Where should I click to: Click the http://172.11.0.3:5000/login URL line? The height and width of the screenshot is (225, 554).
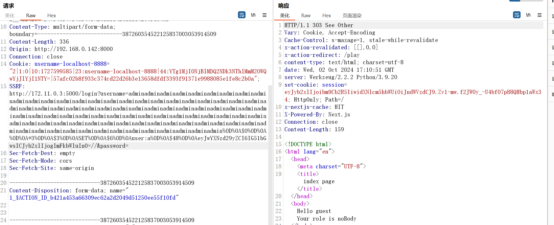coord(138,94)
